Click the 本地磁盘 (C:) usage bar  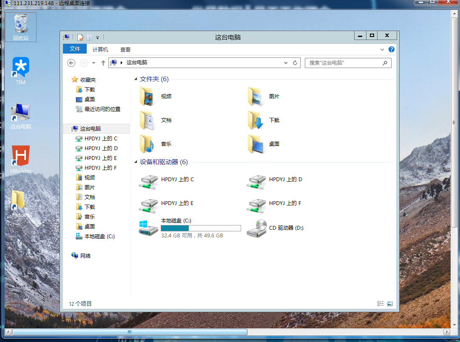pyautogui.click(x=201, y=228)
